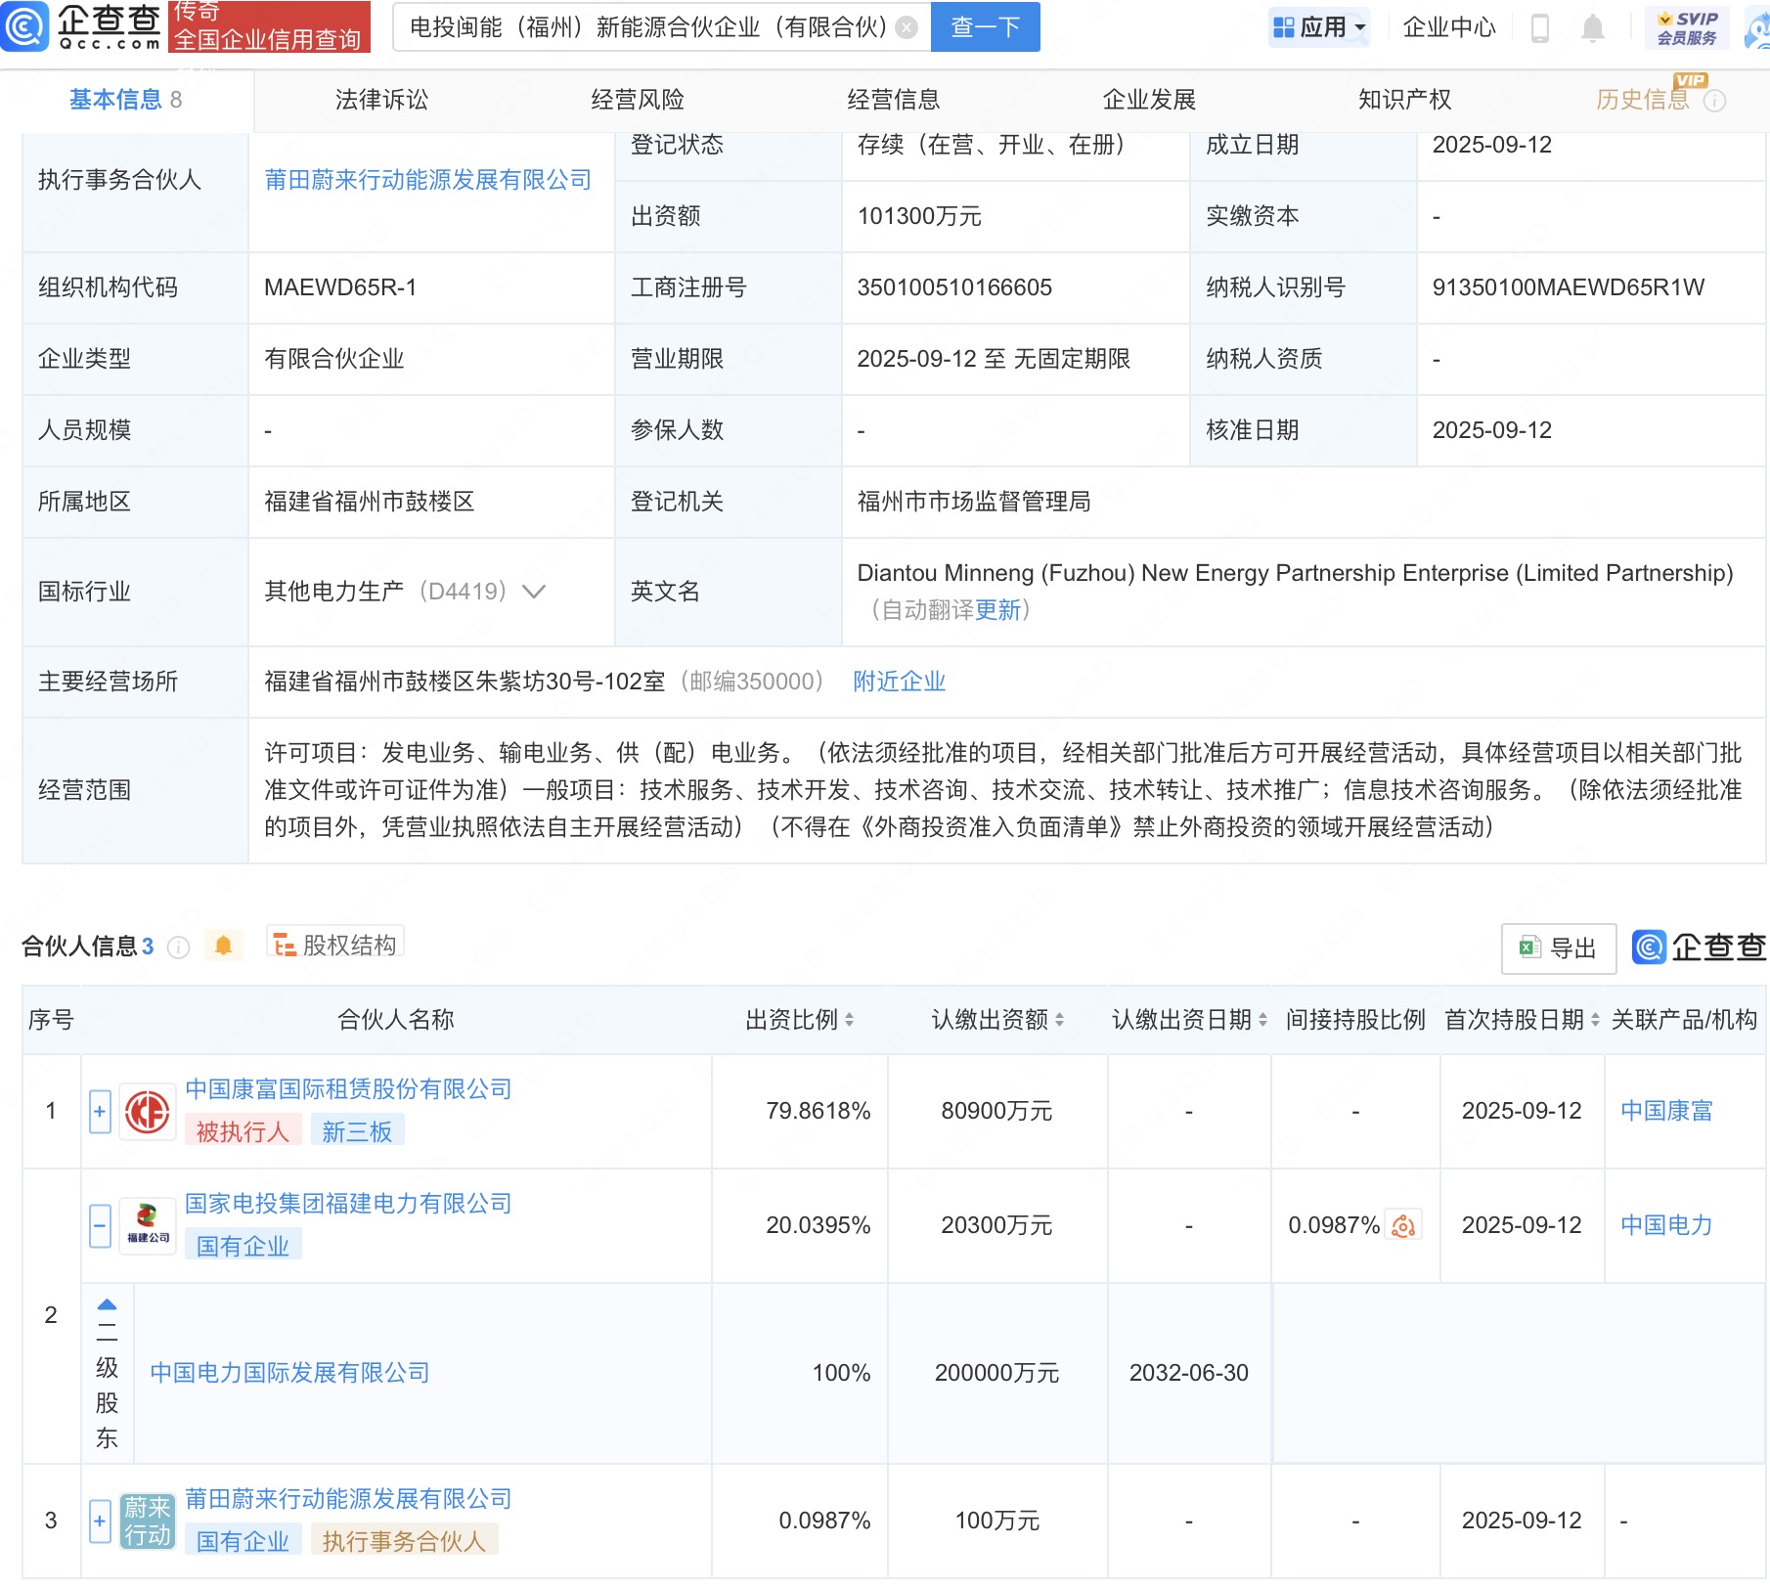The height and width of the screenshot is (1588, 1770).
Task: Open SVIP member services badge
Action: pyautogui.click(x=1687, y=27)
